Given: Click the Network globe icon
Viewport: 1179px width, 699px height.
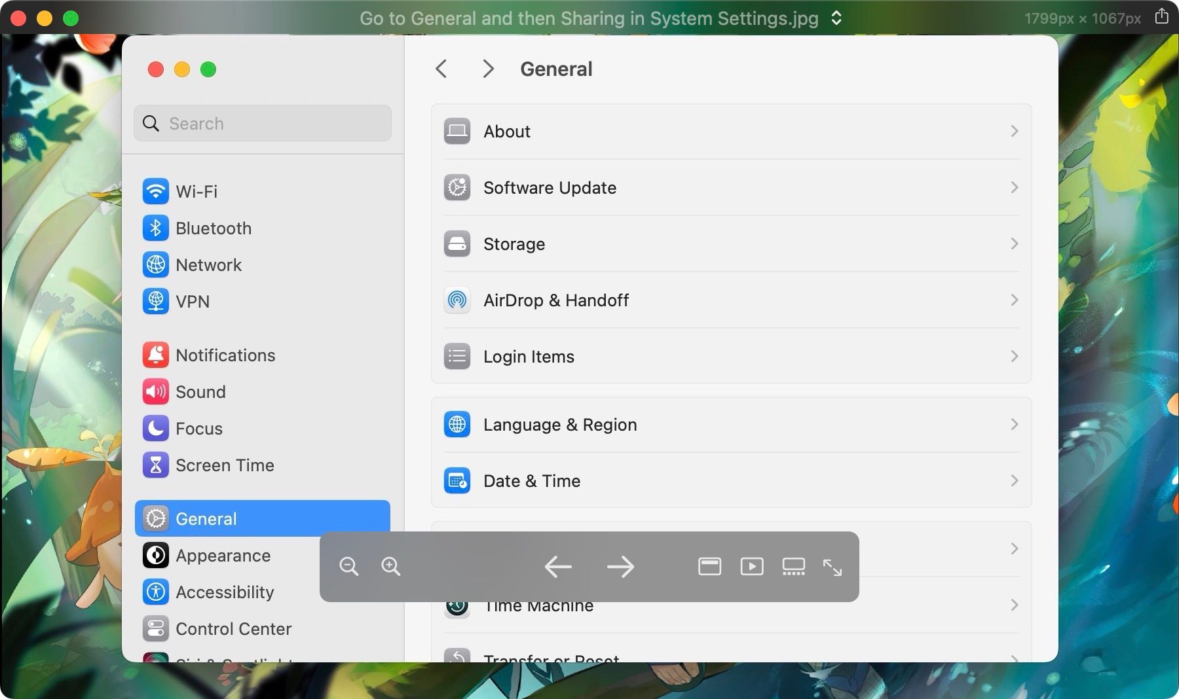Looking at the screenshot, I should [156, 264].
